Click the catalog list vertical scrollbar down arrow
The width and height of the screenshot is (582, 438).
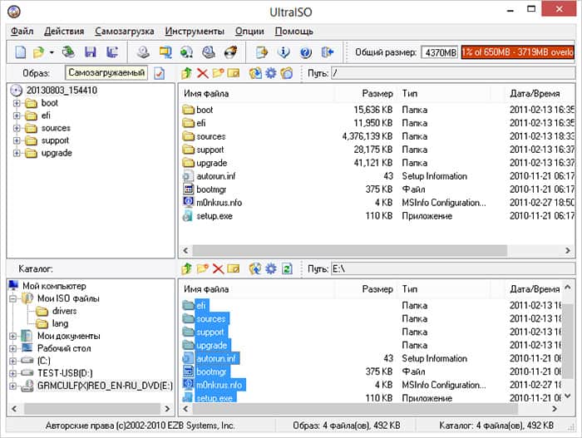tap(568, 396)
